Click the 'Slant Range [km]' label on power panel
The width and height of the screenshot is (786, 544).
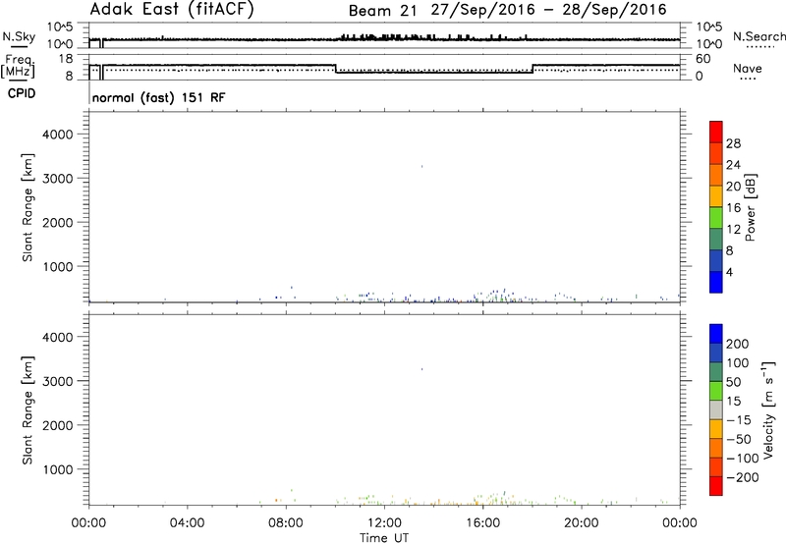click(28, 207)
